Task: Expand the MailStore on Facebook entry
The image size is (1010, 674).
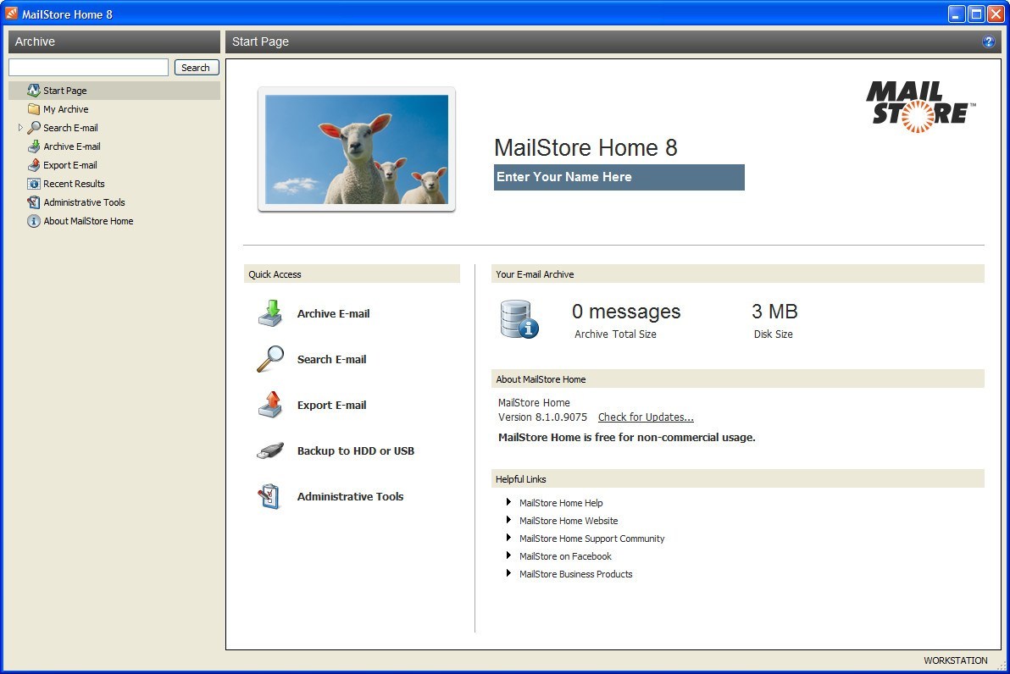Action: (x=508, y=555)
